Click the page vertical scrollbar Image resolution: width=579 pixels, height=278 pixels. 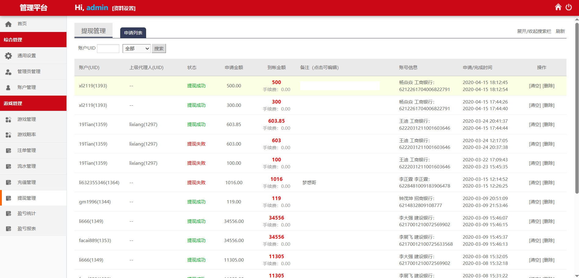click(x=577, y=108)
